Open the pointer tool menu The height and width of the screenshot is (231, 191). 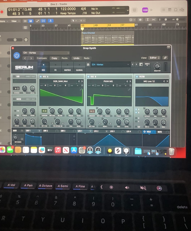click(74, 21)
